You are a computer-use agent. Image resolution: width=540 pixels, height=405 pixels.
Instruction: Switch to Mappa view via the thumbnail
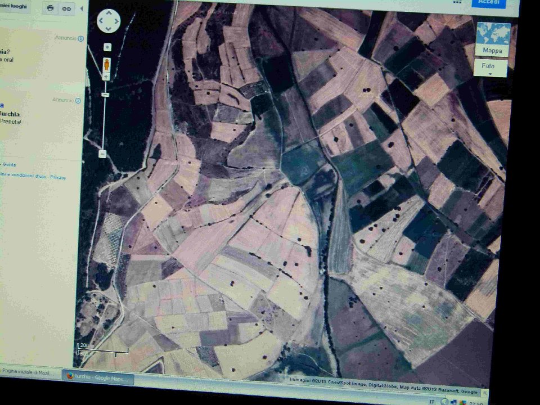[x=493, y=39]
